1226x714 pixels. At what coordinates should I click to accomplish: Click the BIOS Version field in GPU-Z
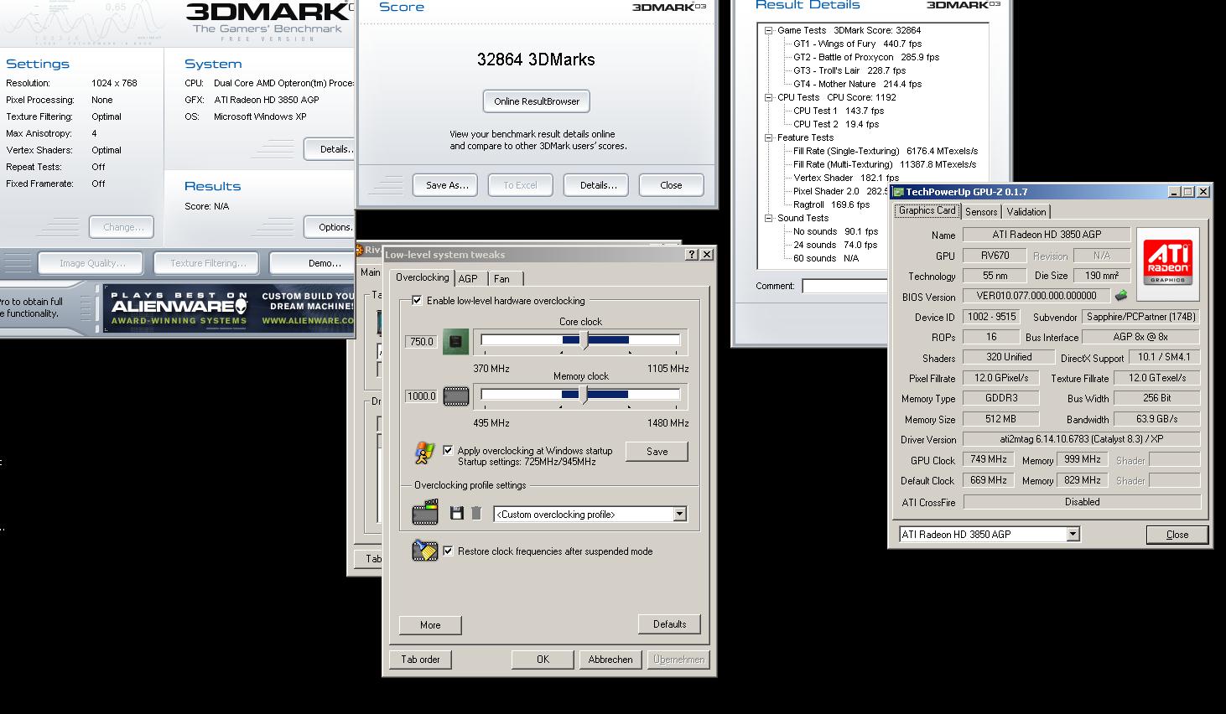tap(1036, 296)
